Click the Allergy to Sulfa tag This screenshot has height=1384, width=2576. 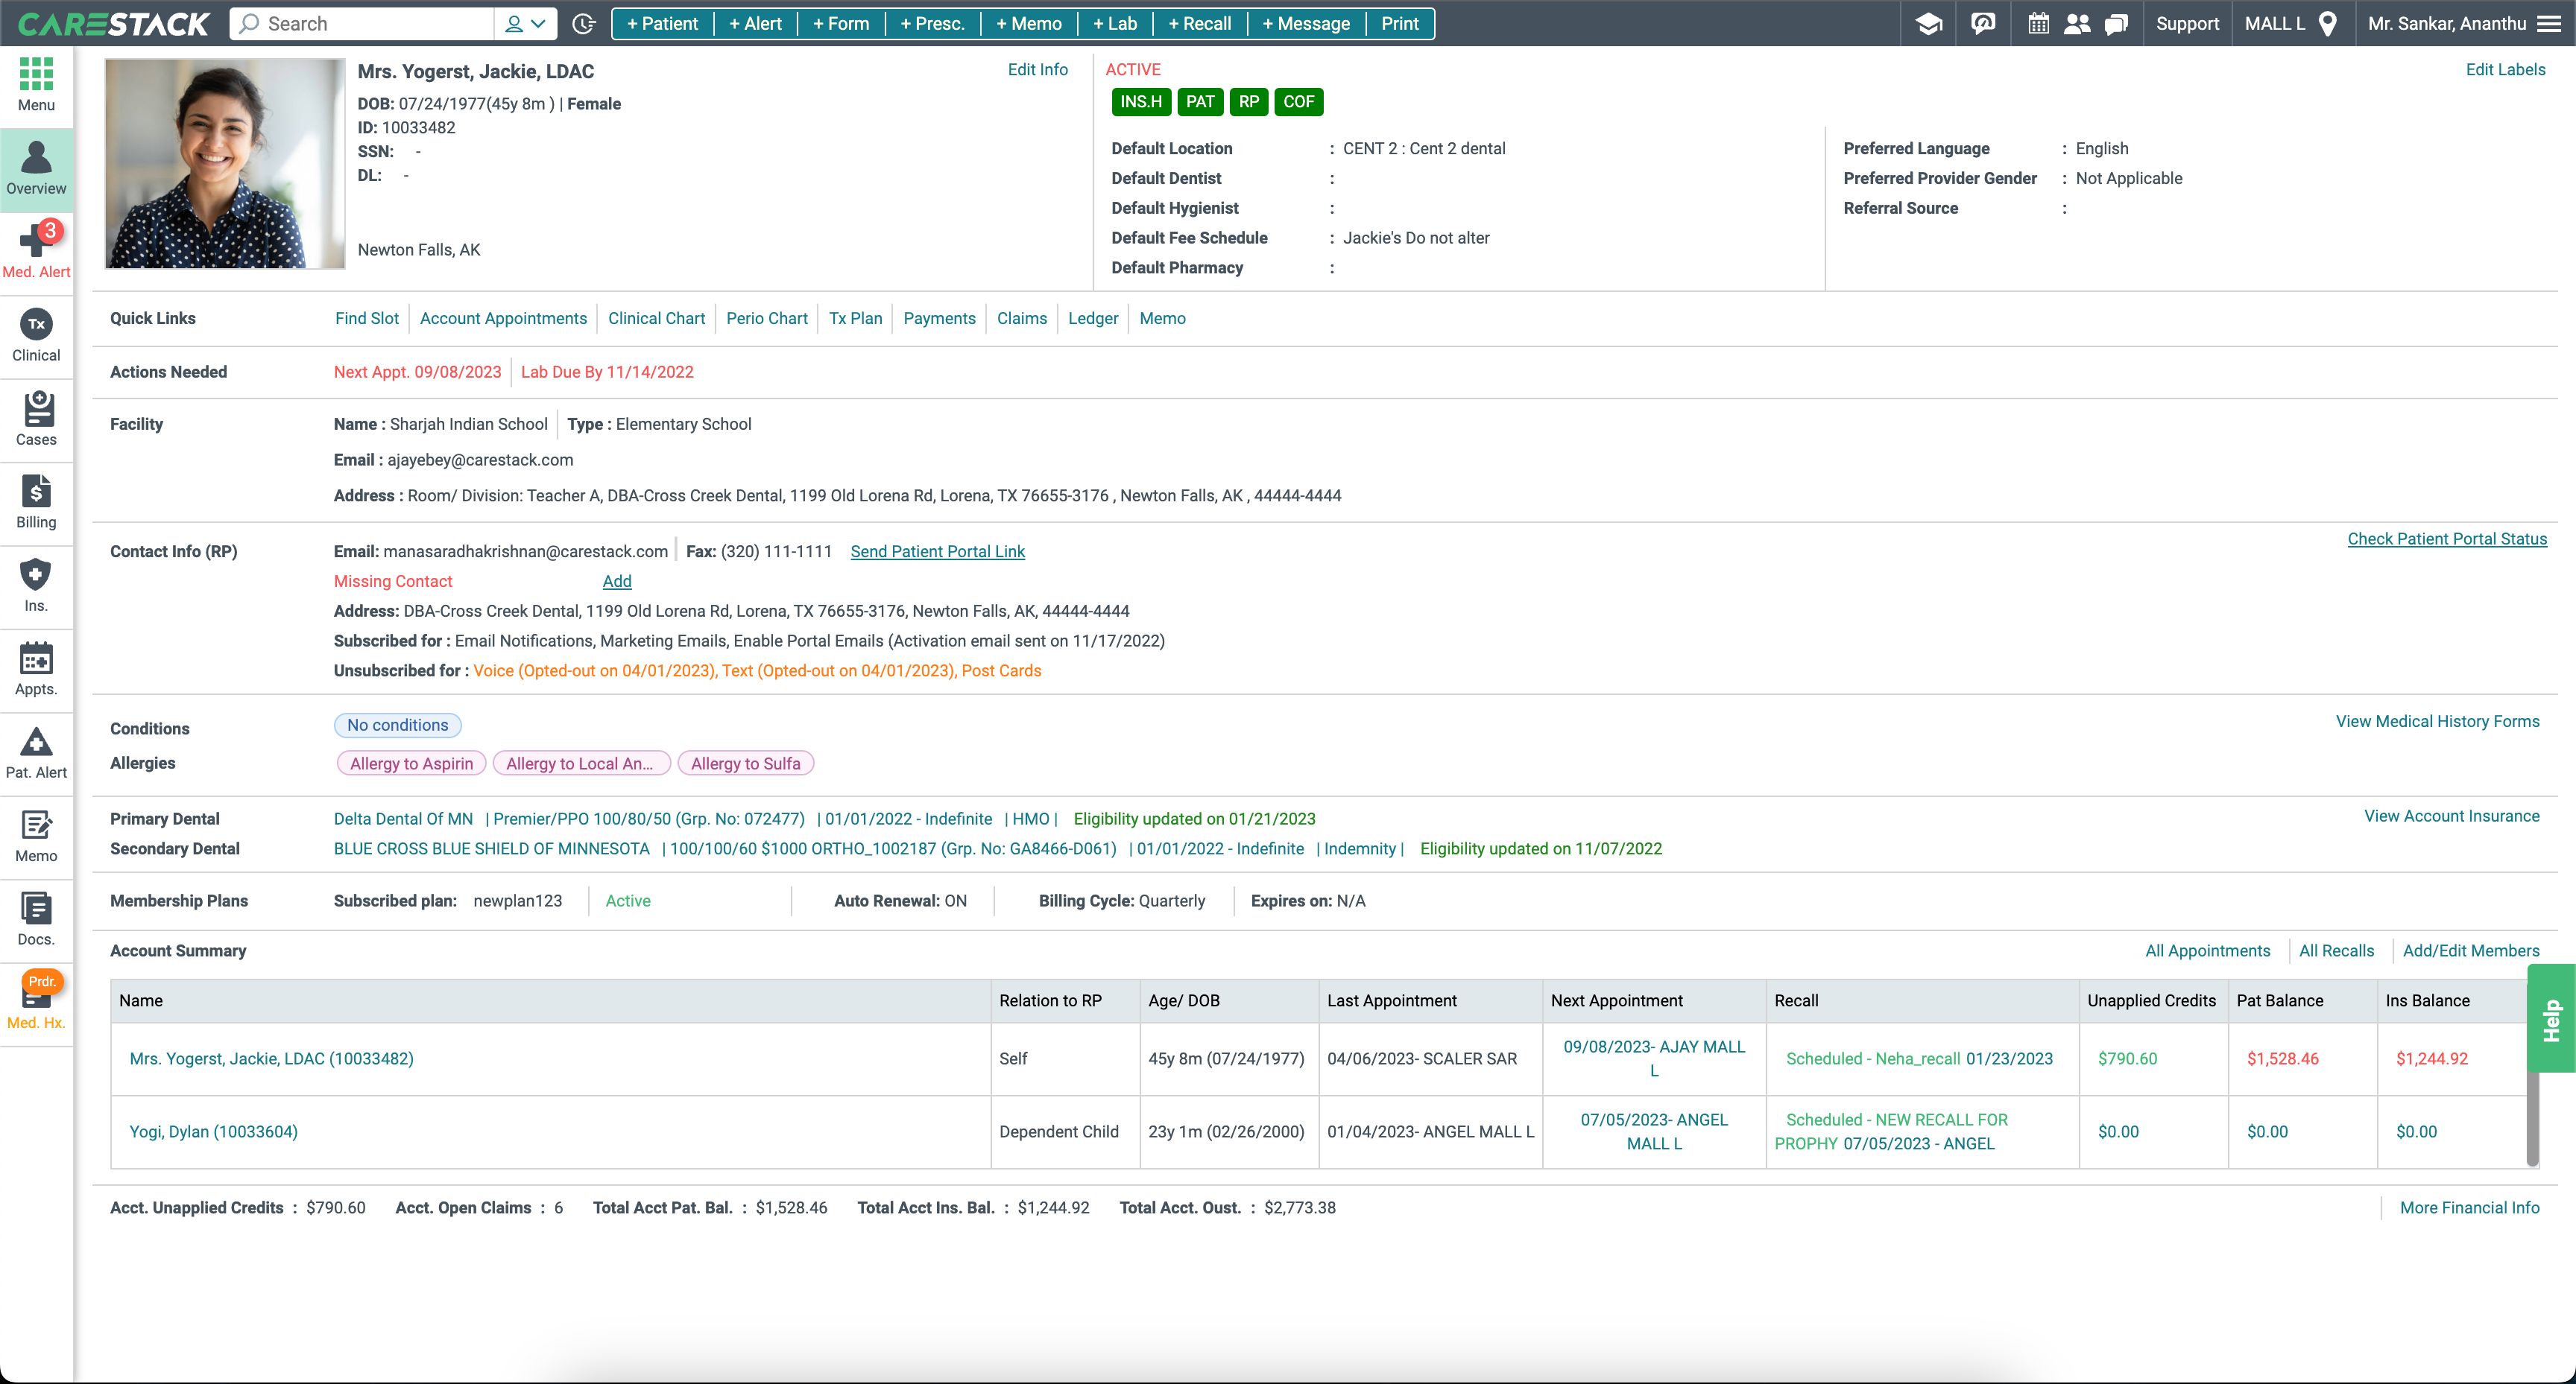click(x=746, y=764)
